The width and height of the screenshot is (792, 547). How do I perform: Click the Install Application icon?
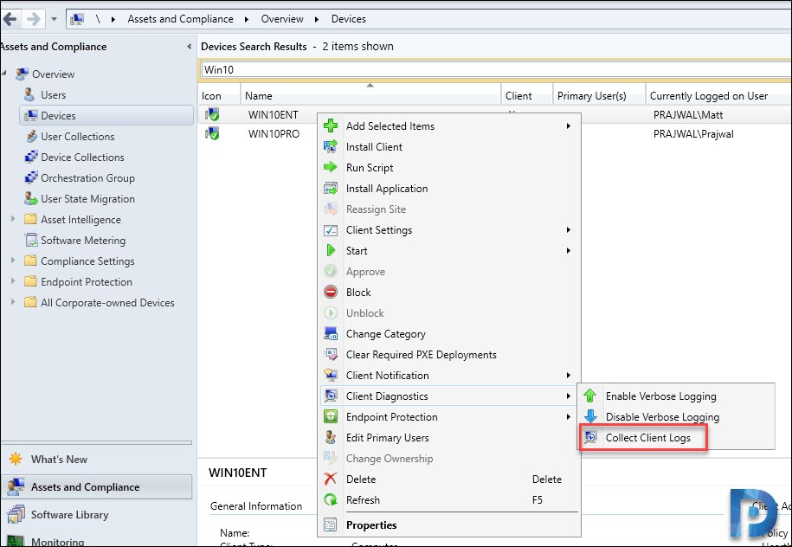(331, 189)
